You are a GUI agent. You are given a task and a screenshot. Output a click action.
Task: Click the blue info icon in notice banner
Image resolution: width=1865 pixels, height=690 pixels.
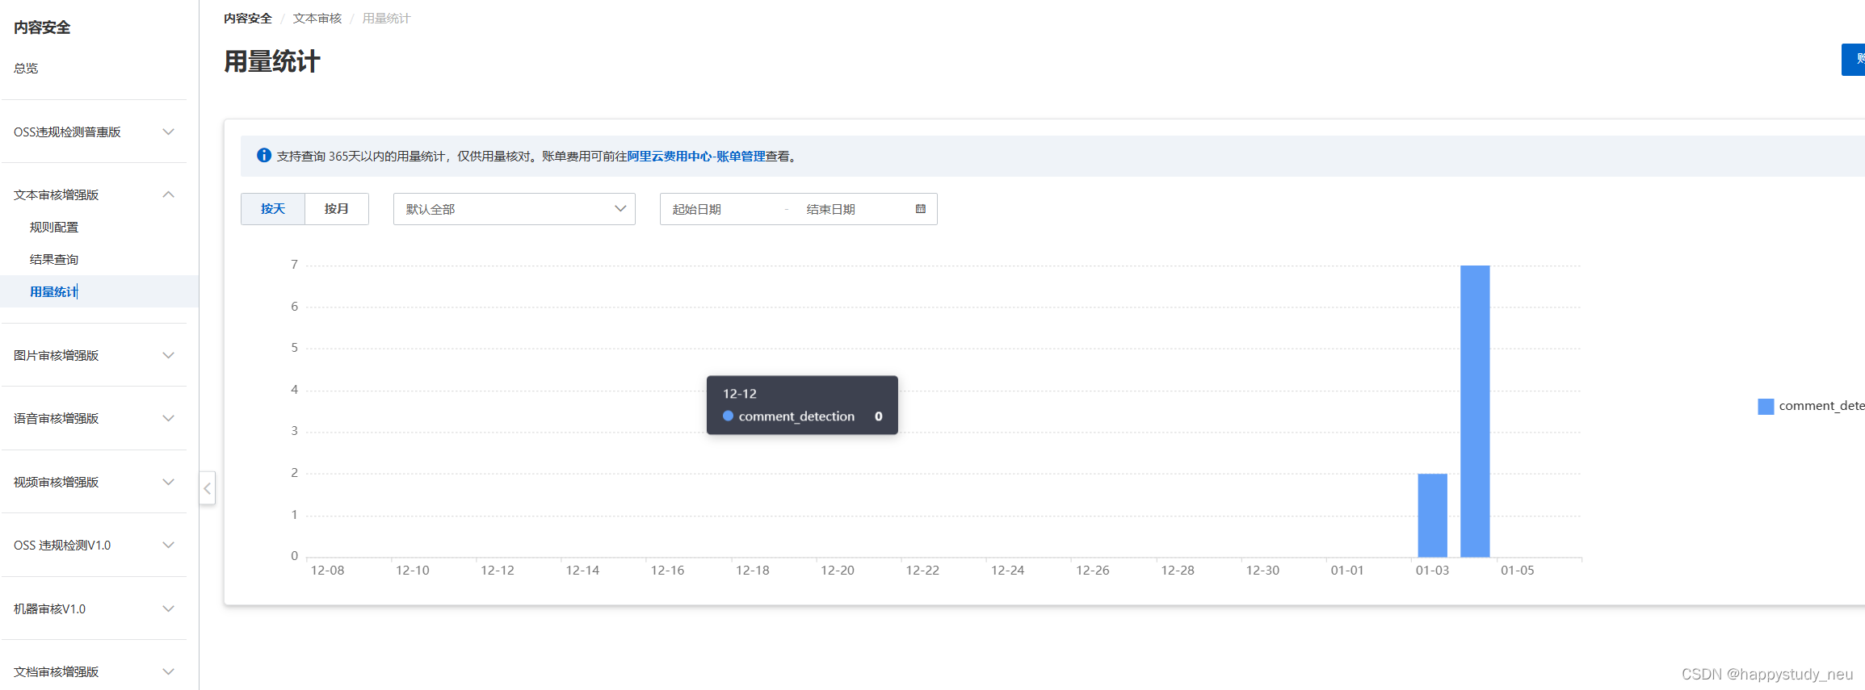coord(264,156)
